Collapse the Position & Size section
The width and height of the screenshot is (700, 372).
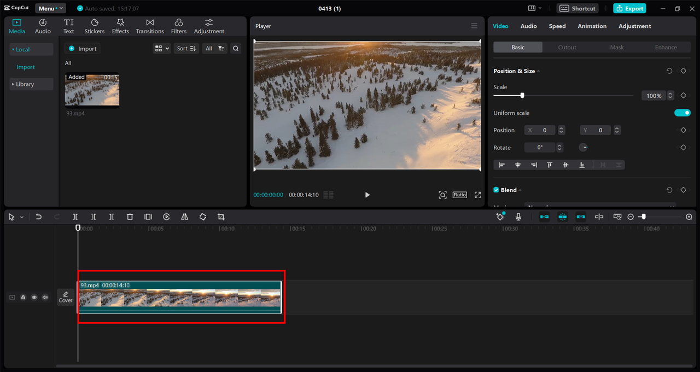(539, 71)
